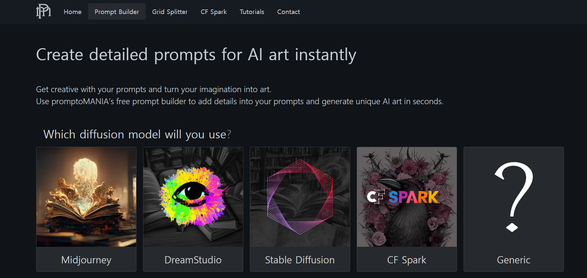587x278 pixels.
Task: Choose the DreamStudio colorful eye image
Action: [x=193, y=197]
